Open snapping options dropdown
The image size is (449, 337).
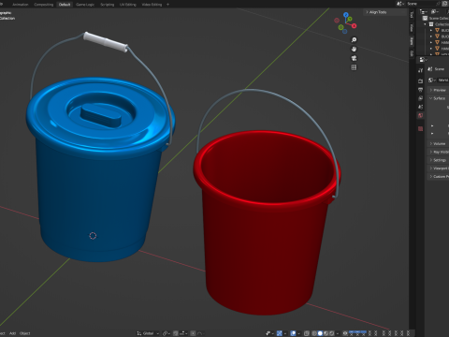183,333
